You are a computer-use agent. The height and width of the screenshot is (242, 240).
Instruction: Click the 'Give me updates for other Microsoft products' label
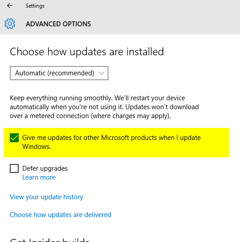click(111, 142)
